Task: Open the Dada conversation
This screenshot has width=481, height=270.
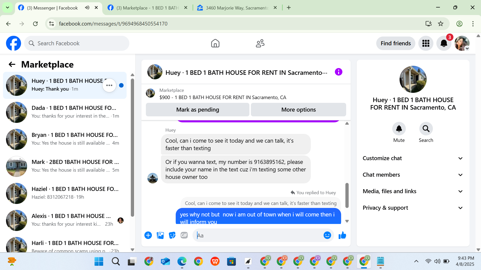Action: click(x=65, y=112)
